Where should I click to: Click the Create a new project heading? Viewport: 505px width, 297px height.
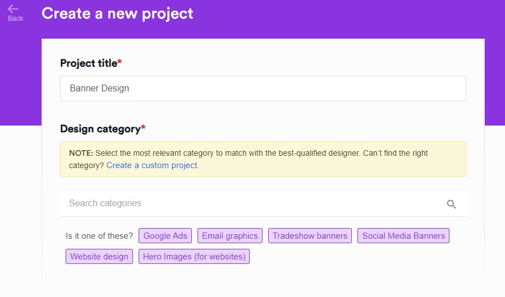point(117,14)
